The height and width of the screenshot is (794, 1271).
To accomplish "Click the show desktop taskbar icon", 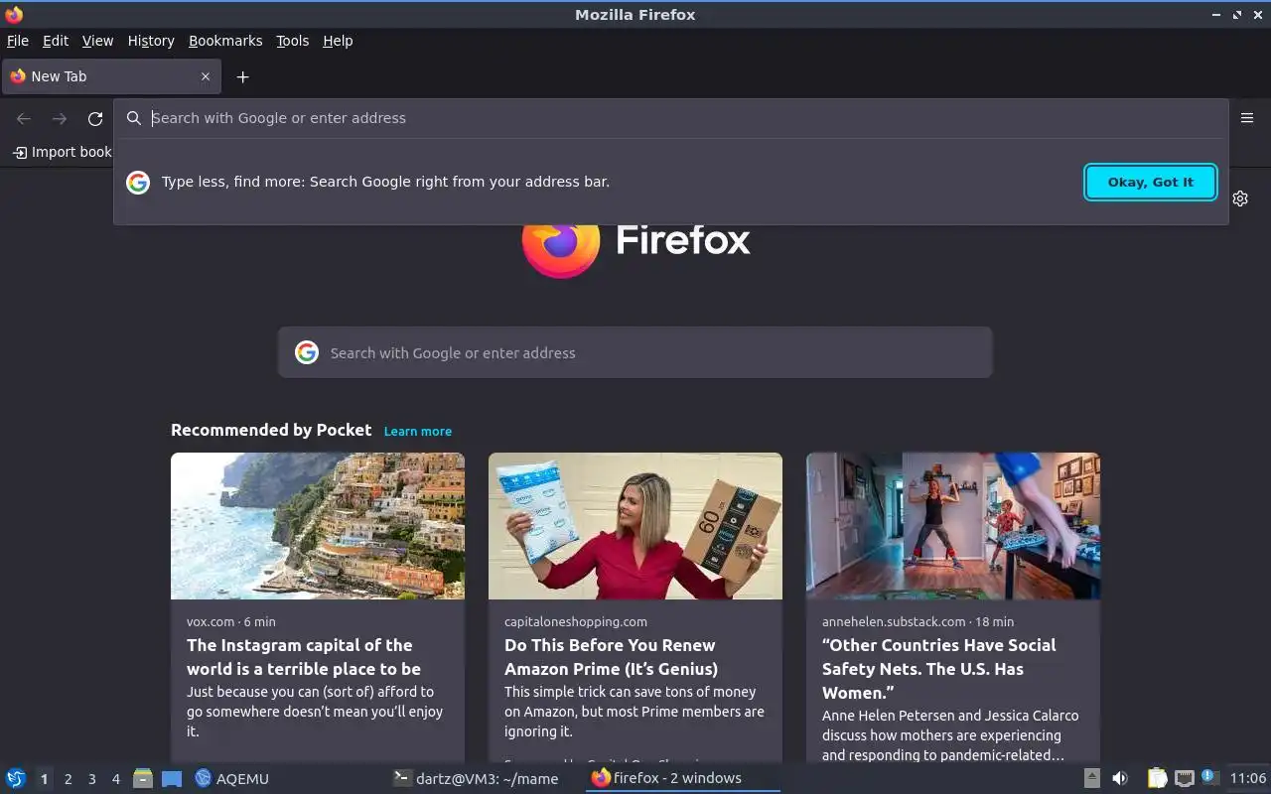I will point(172,778).
